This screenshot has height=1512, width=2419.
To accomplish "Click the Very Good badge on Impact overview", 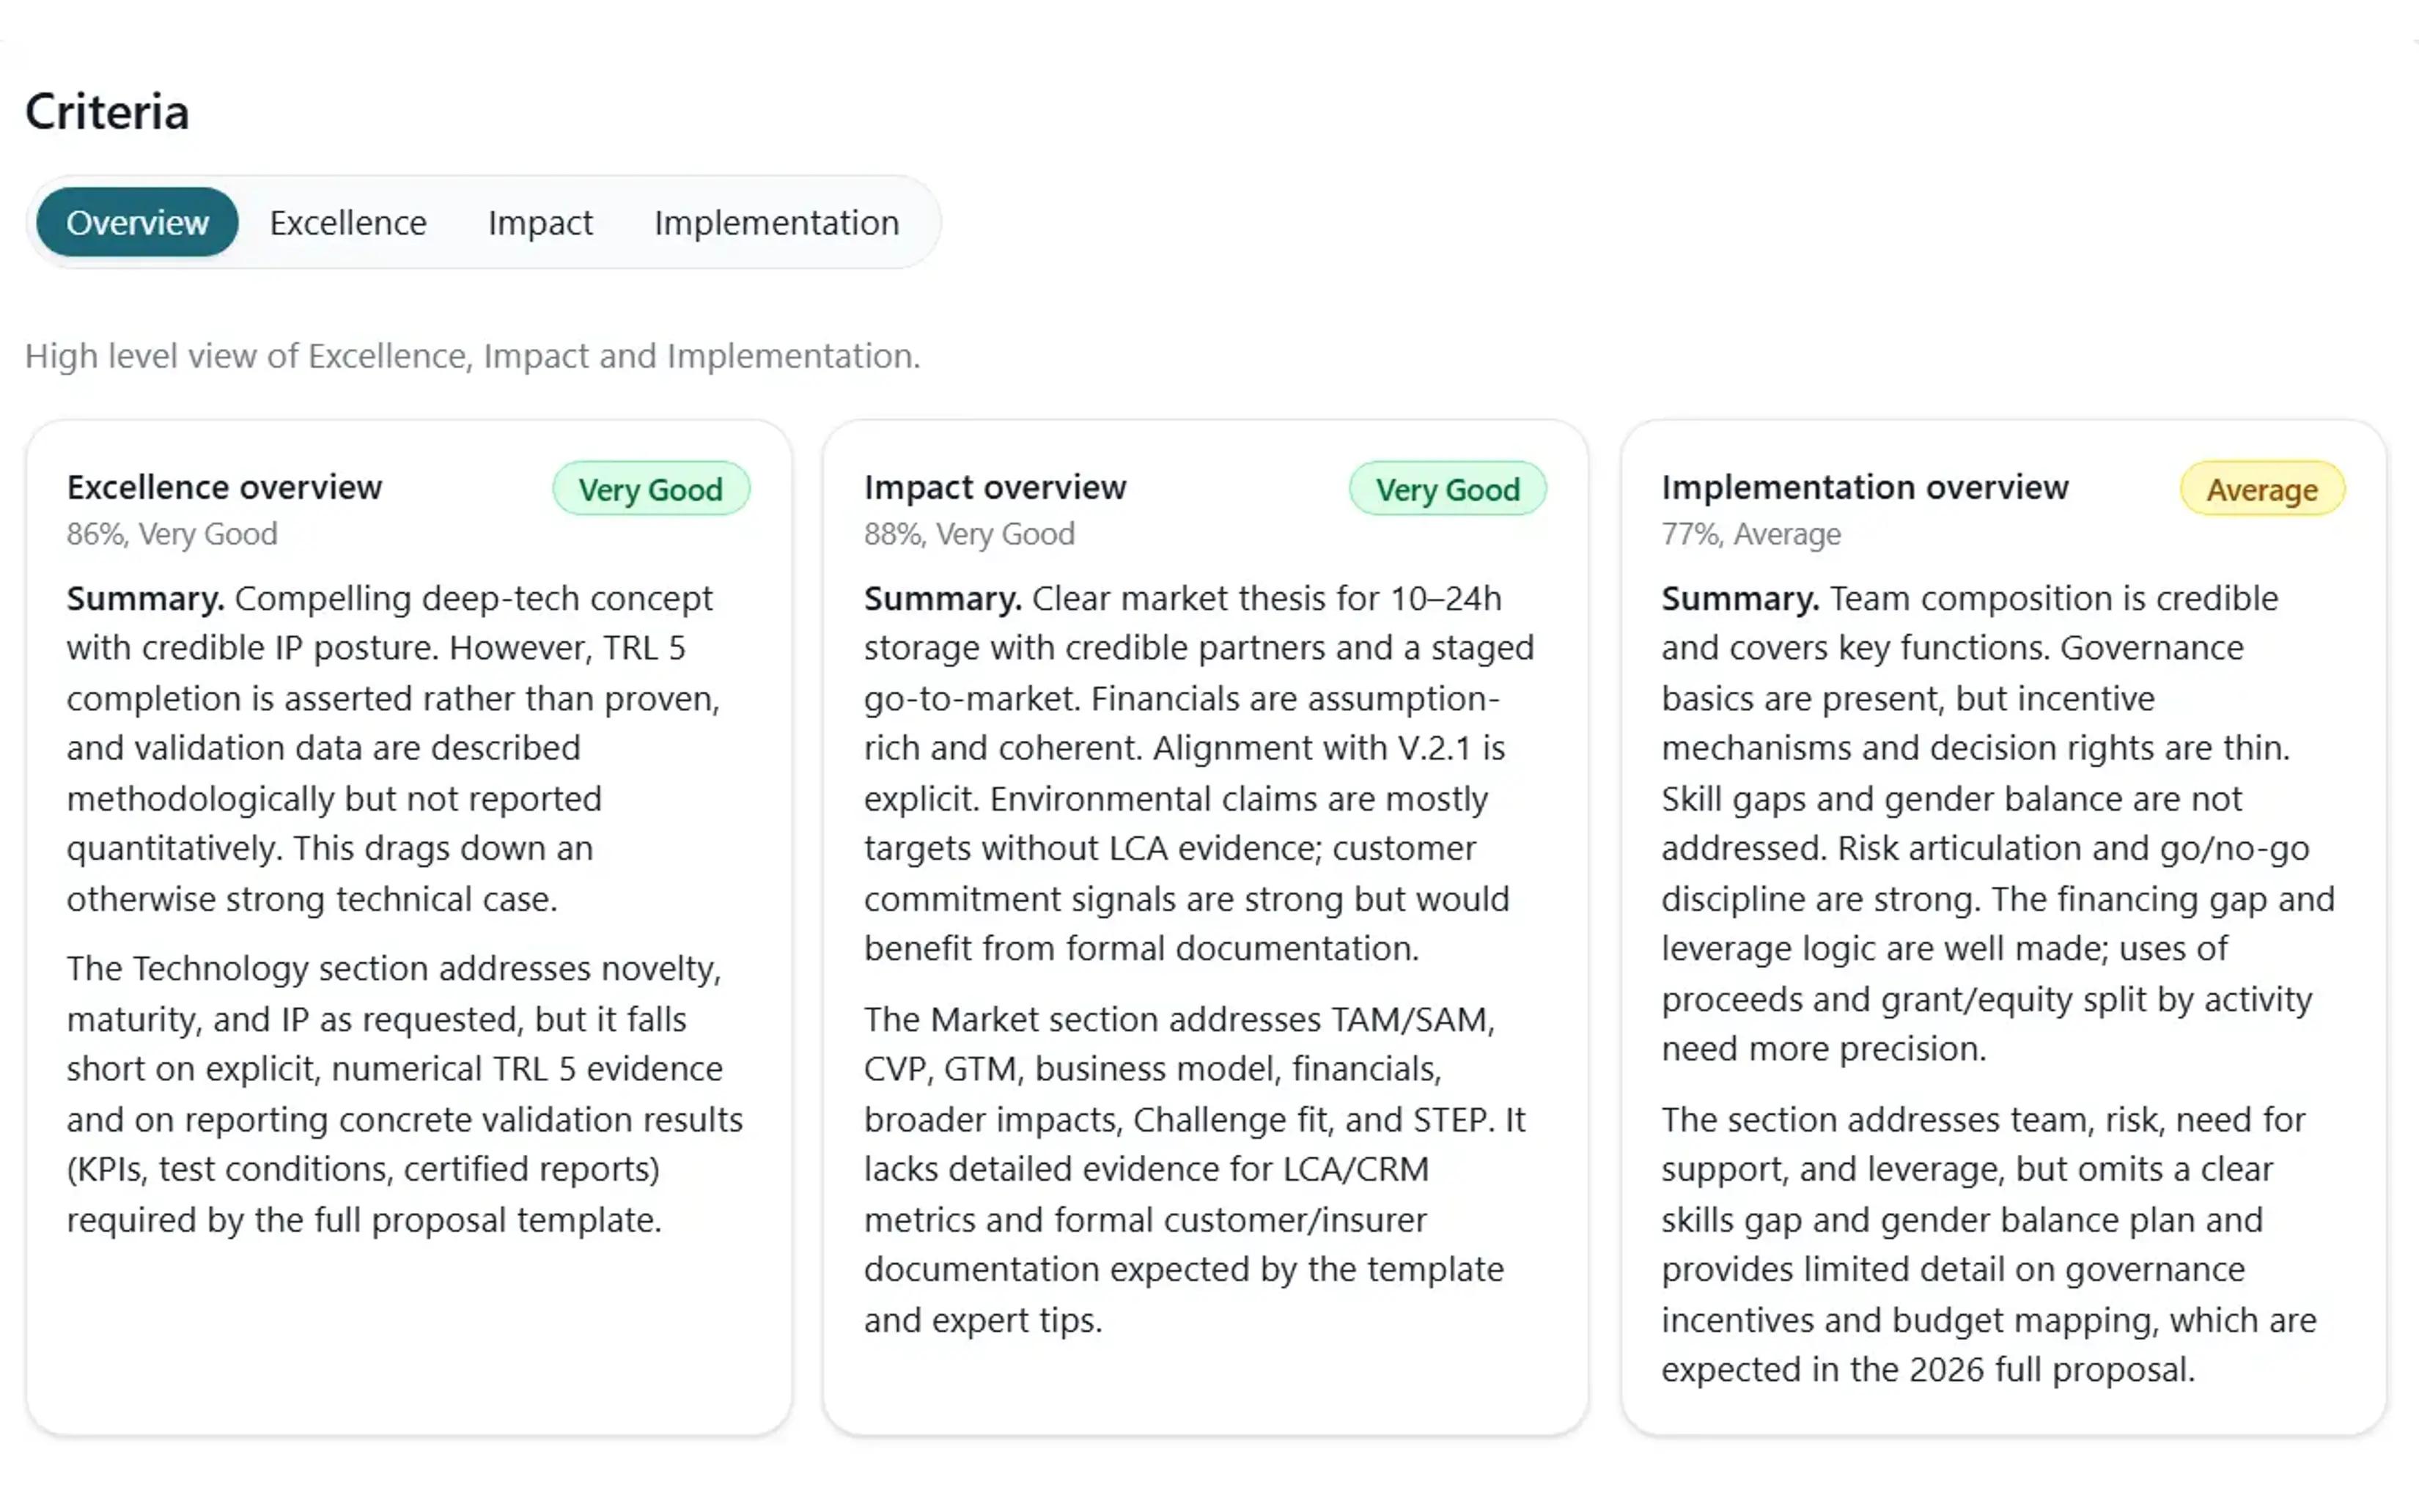I will click(1447, 489).
